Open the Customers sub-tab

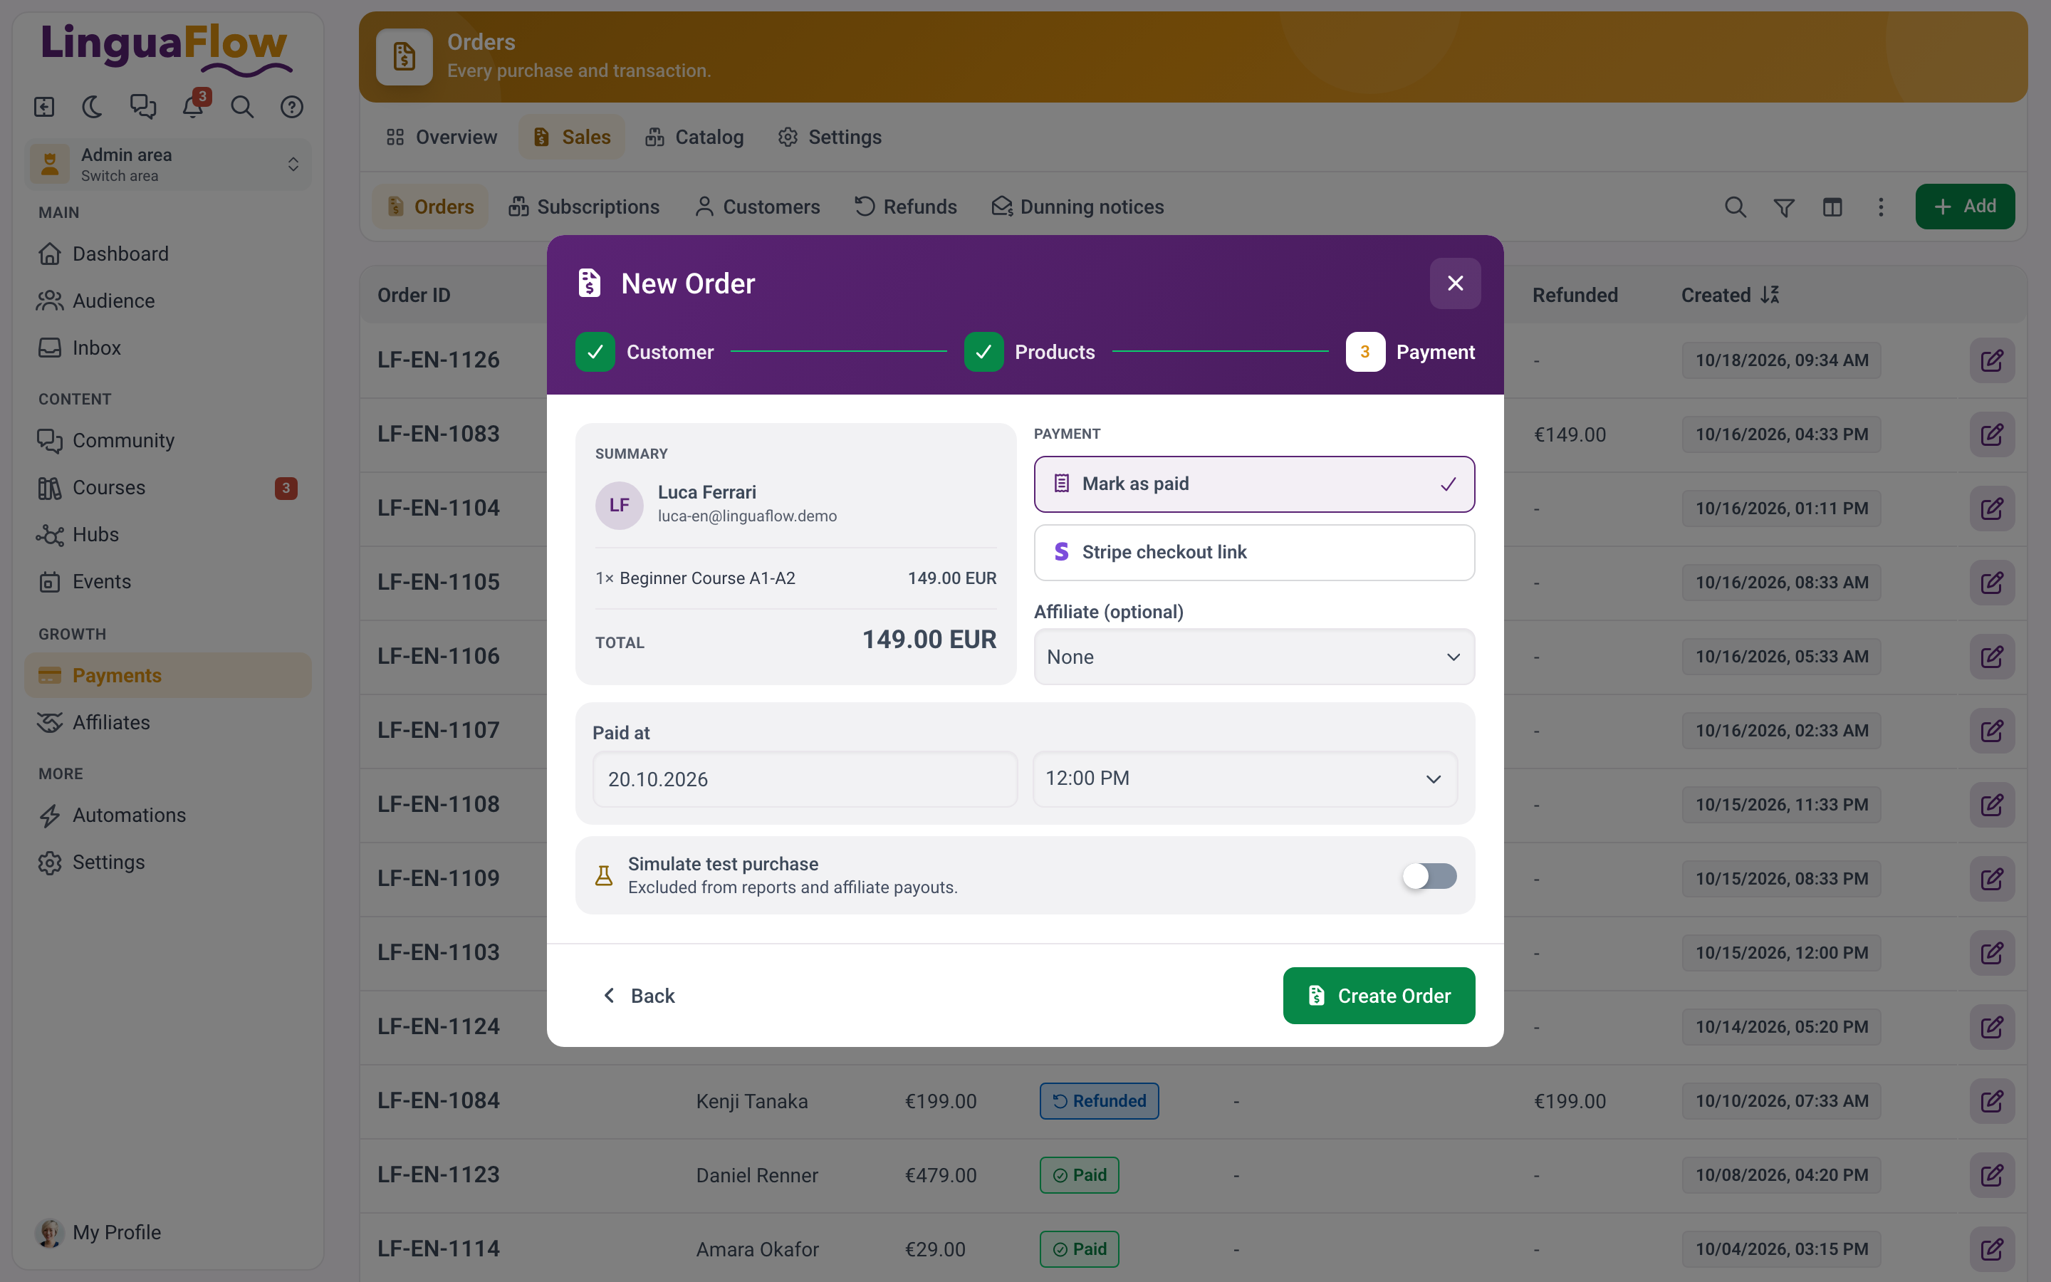758,207
